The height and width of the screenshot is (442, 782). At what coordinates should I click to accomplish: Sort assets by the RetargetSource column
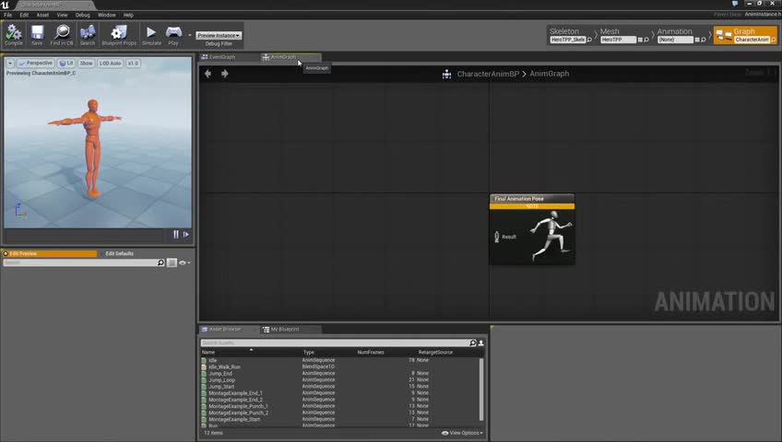tap(435, 352)
